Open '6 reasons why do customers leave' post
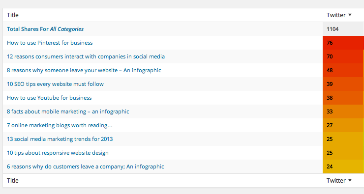The width and height of the screenshot is (364, 194). [86, 166]
